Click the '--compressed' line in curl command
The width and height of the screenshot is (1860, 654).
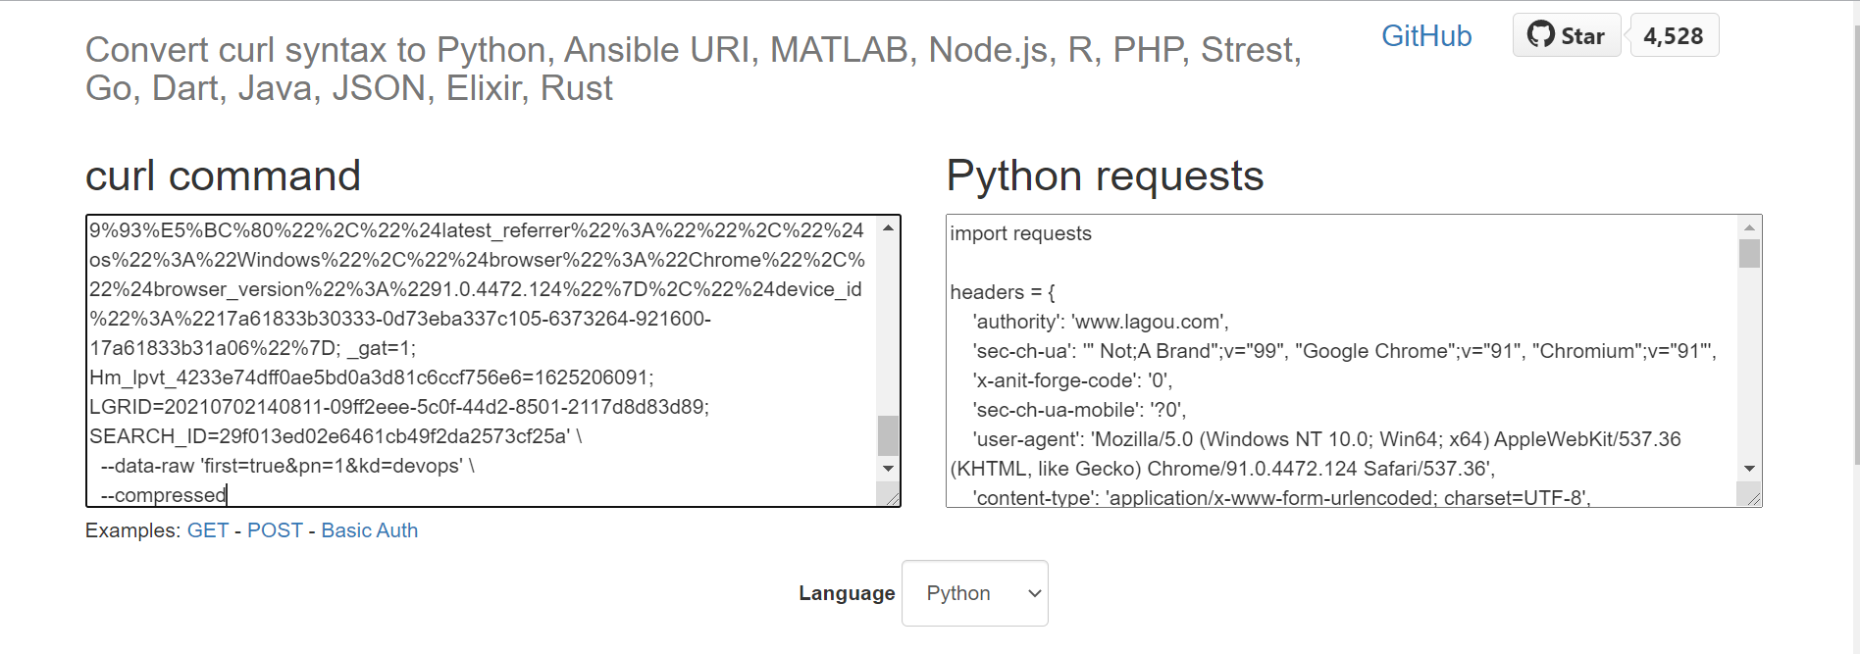click(164, 495)
